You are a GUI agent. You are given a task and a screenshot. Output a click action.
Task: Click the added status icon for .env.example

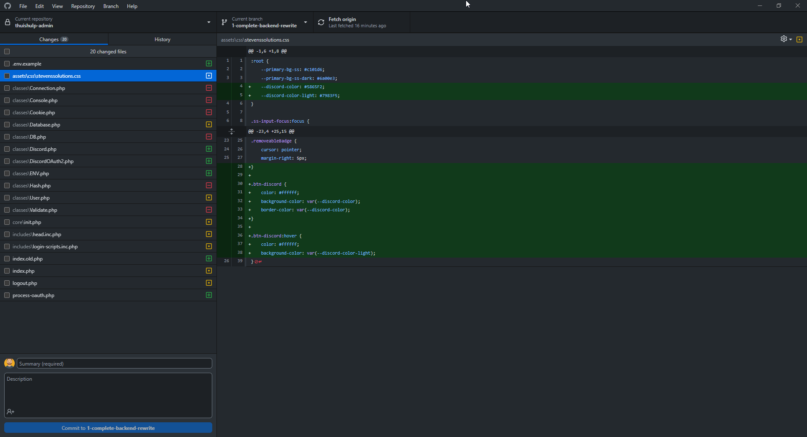click(209, 63)
